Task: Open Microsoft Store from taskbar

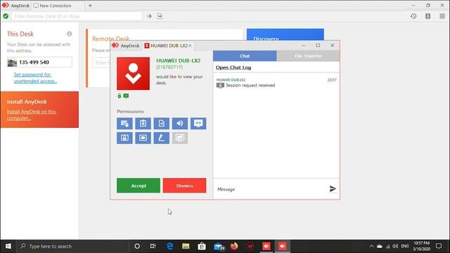Action: click(x=202, y=246)
